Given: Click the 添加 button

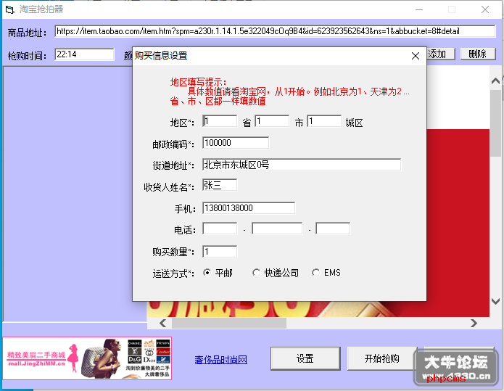Looking at the screenshot, I should point(440,54).
